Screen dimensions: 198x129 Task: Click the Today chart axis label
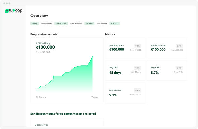95,98
